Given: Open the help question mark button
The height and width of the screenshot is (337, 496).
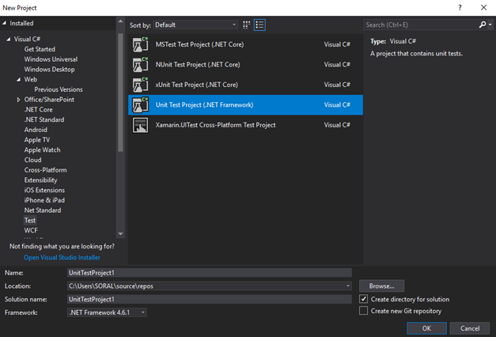Looking at the screenshot, I should [460, 8].
